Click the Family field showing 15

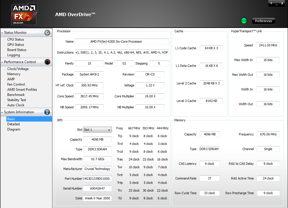[x=89, y=63]
